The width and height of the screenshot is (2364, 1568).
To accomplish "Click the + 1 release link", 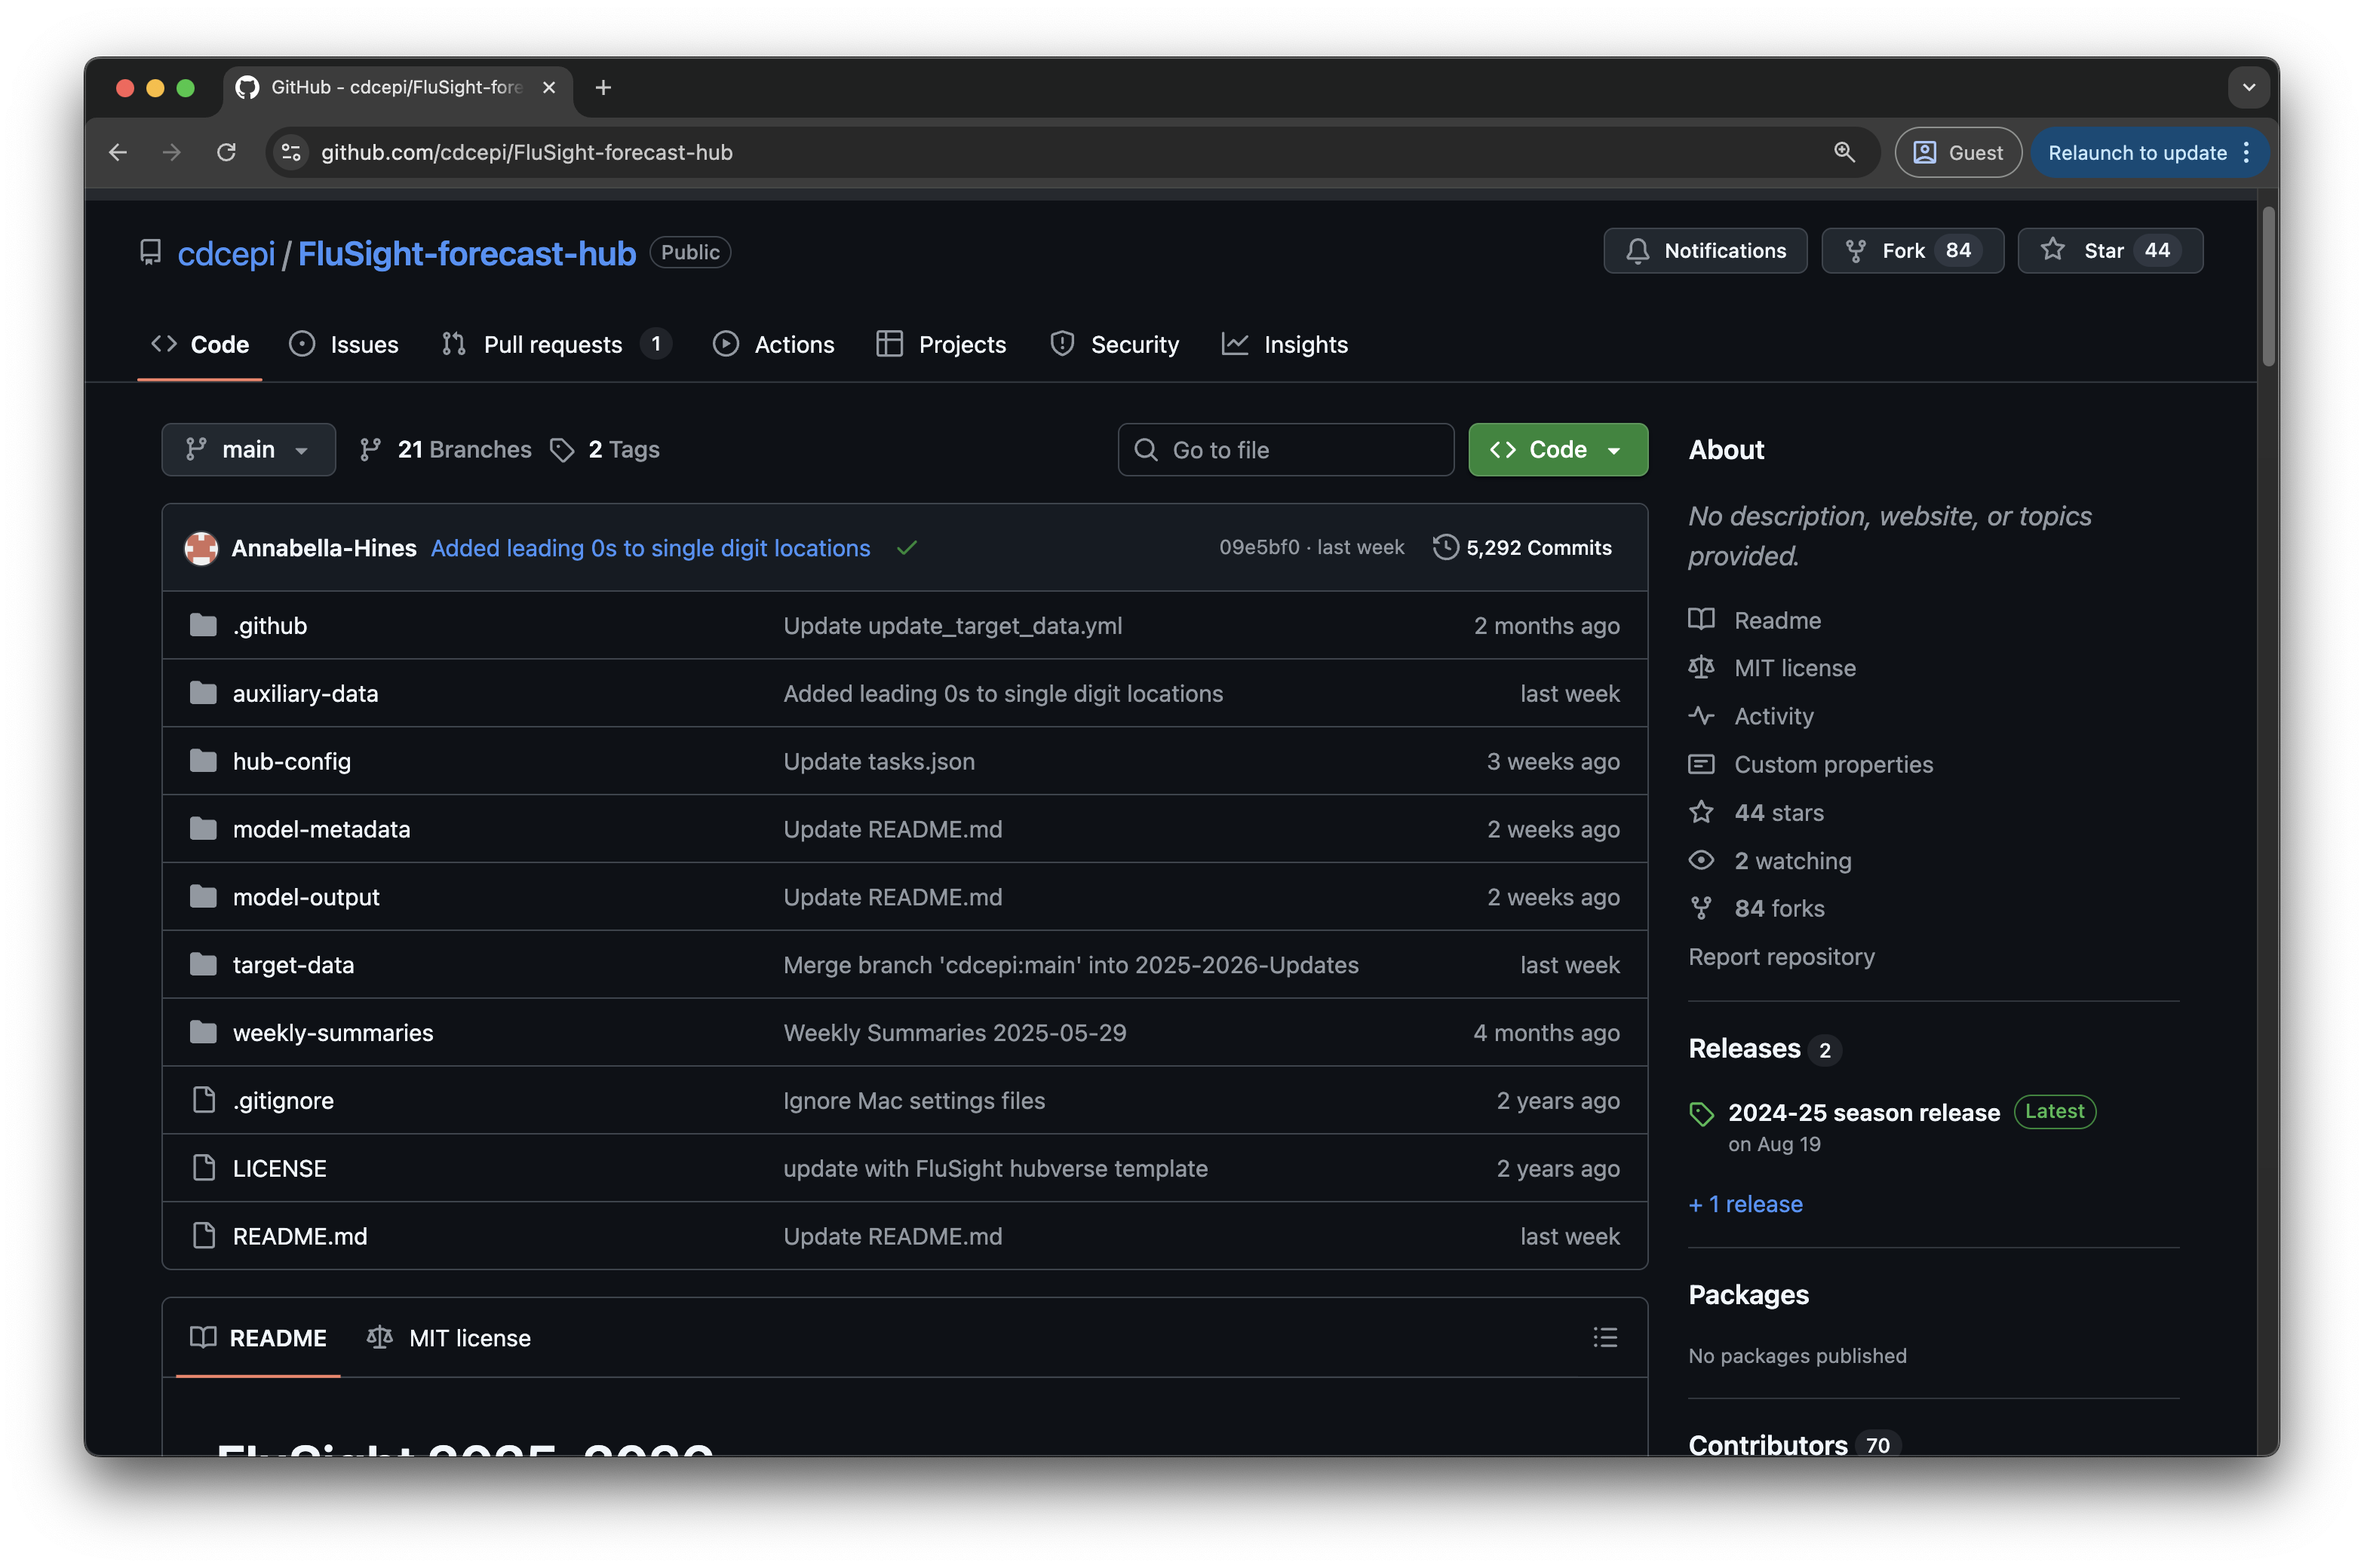I will click(x=1744, y=1204).
